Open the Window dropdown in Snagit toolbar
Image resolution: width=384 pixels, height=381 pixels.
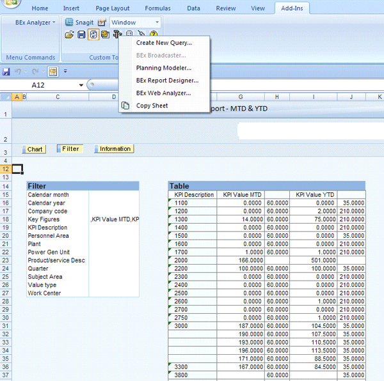click(x=157, y=22)
